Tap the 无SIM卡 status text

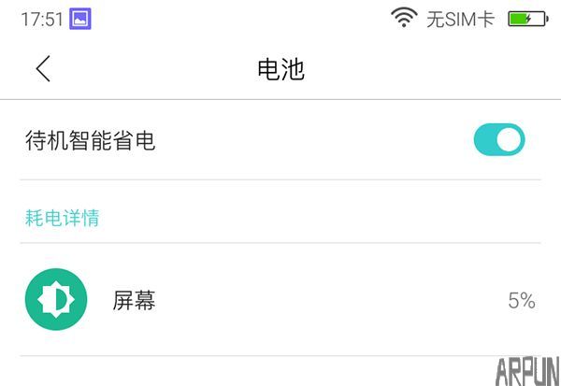[x=460, y=19]
